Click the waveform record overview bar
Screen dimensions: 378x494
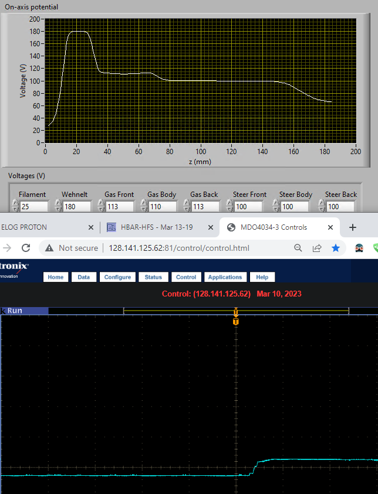[x=236, y=311]
